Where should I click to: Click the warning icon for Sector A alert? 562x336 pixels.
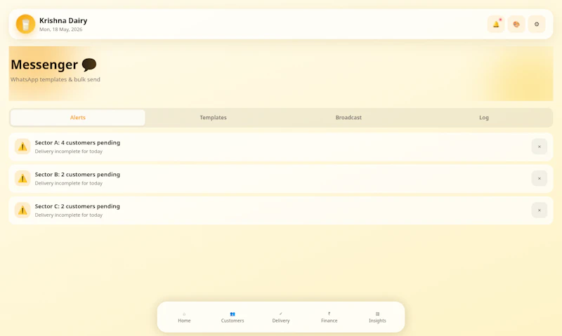pos(22,147)
